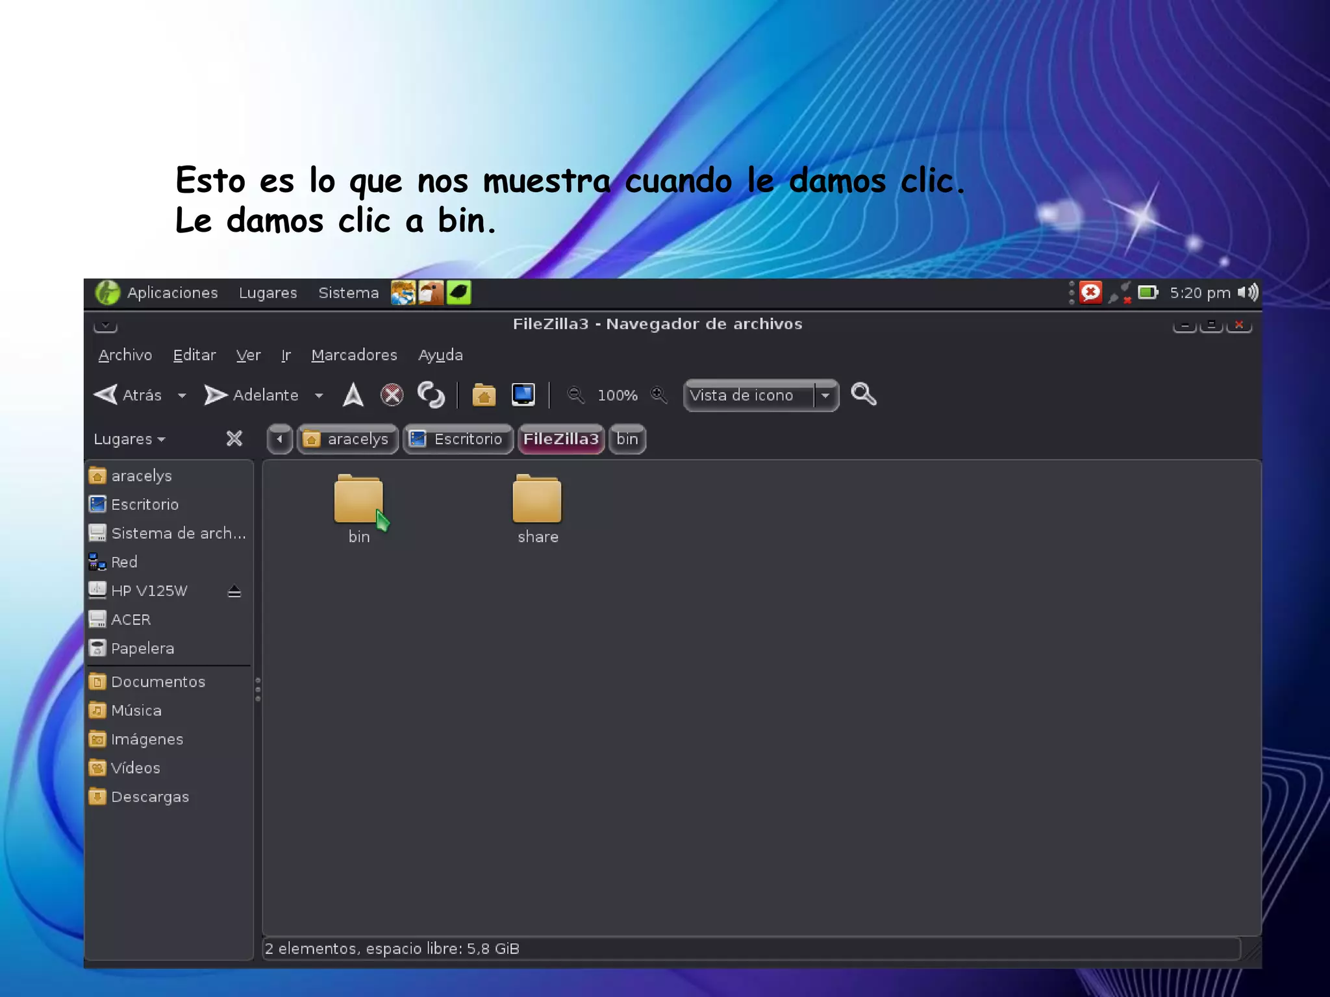
Task: Open the Vista de icono view dropdown
Action: coord(761,395)
